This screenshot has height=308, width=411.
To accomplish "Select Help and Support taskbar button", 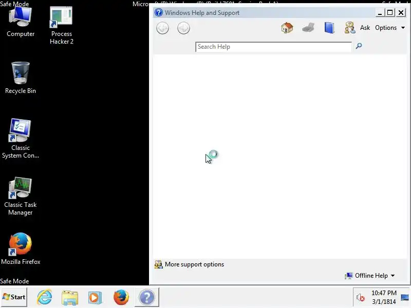I will 147,297.
